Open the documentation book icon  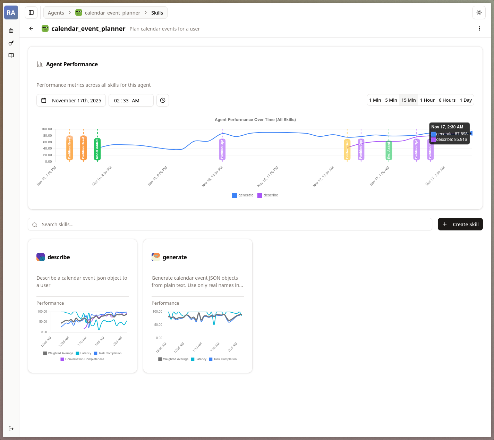point(11,56)
